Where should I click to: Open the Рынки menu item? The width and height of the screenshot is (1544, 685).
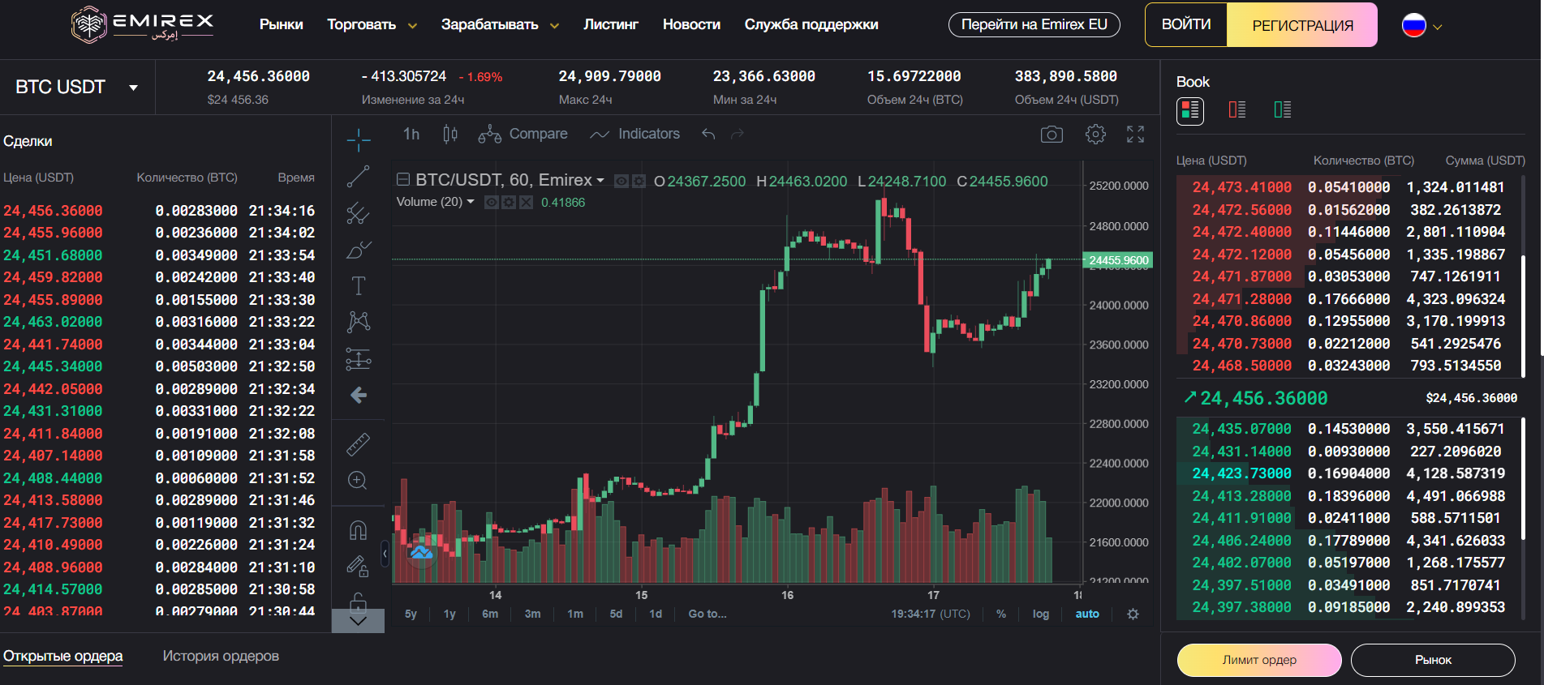(281, 24)
